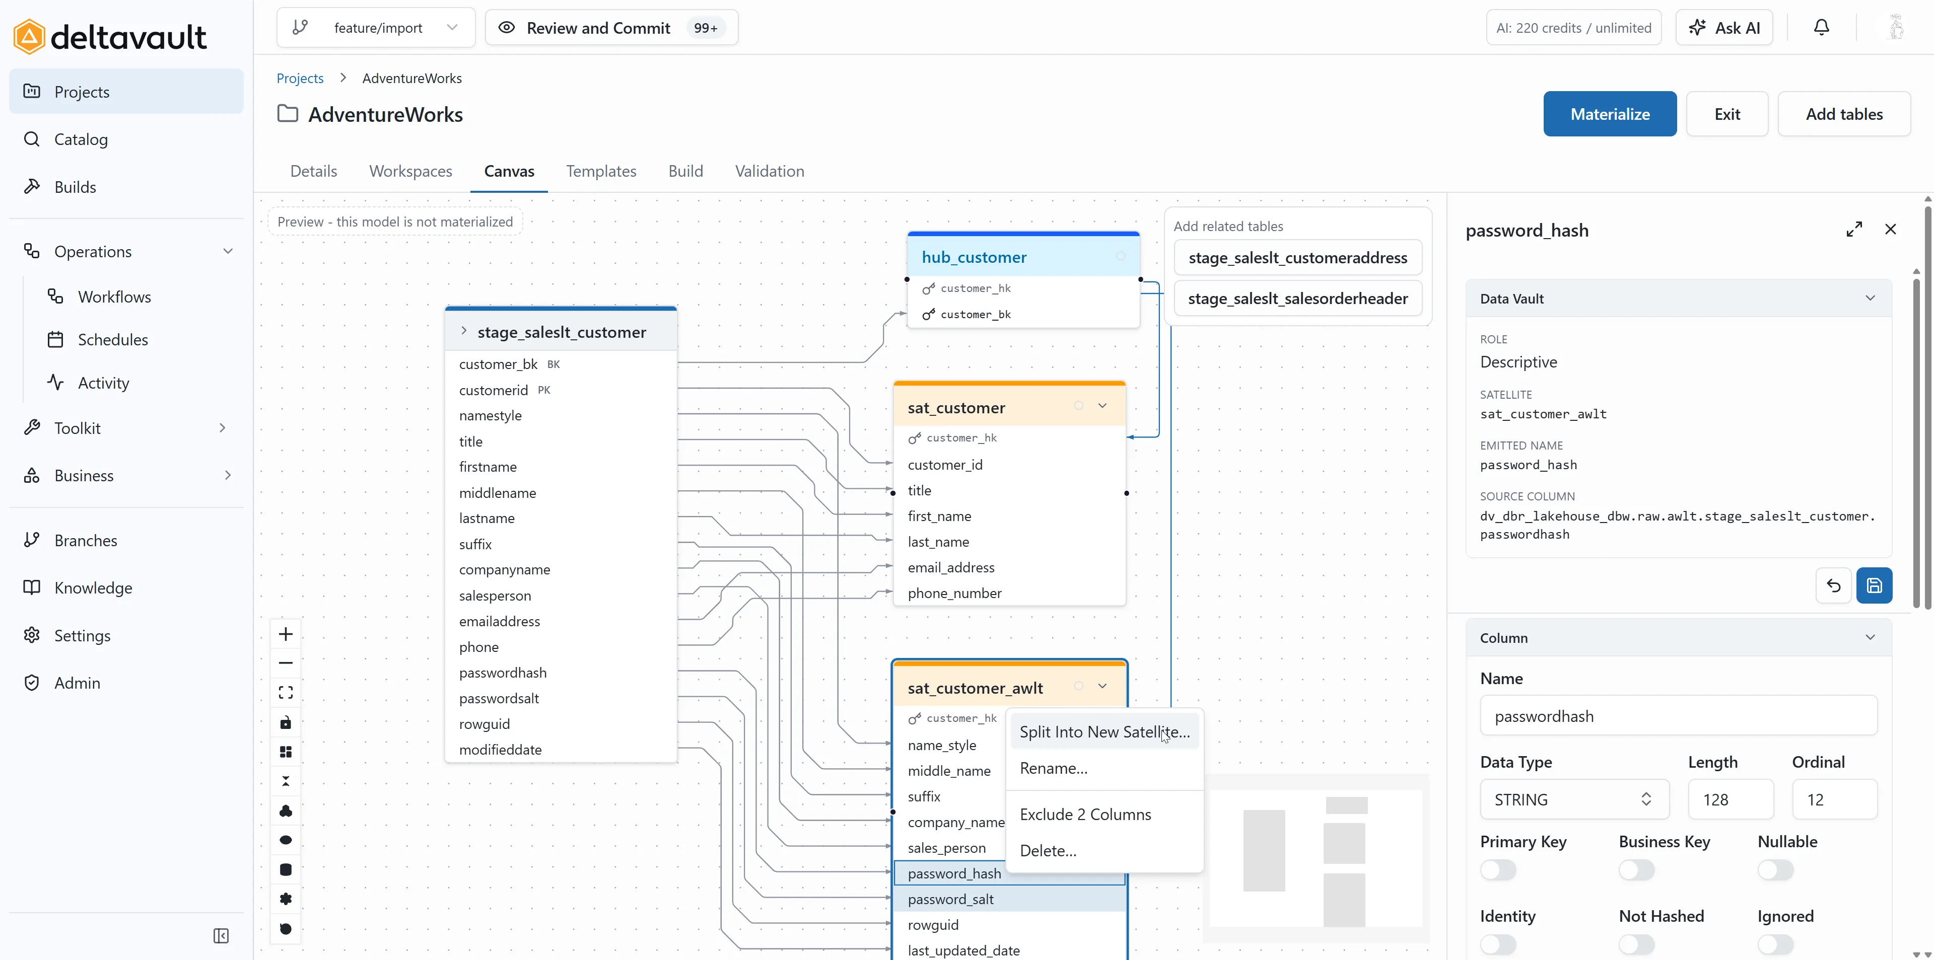Choose Rename... from context menu
1934x960 pixels.
coord(1104,768)
